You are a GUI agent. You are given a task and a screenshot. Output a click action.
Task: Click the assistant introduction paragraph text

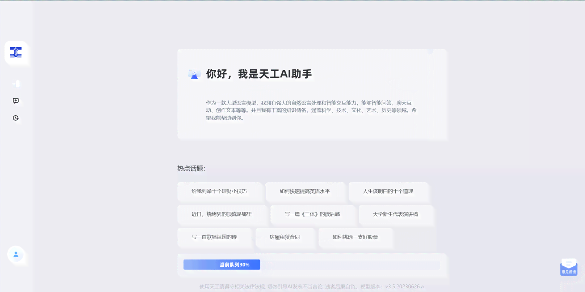[x=311, y=110]
